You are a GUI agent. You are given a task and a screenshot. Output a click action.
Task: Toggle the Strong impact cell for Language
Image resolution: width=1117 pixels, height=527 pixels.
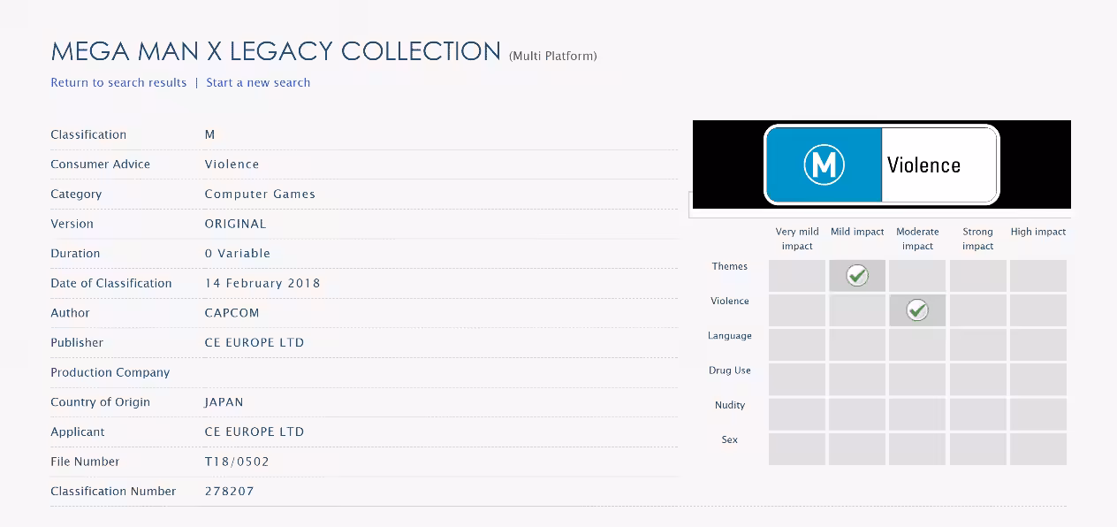(x=977, y=345)
